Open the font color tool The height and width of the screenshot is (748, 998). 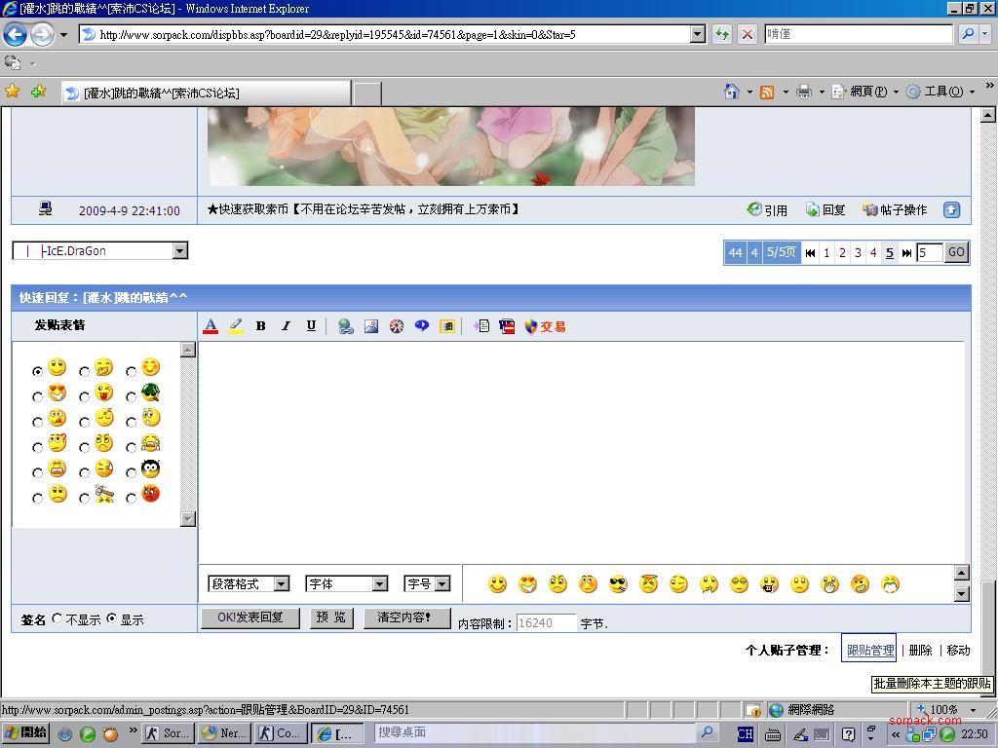coord(211,326)
